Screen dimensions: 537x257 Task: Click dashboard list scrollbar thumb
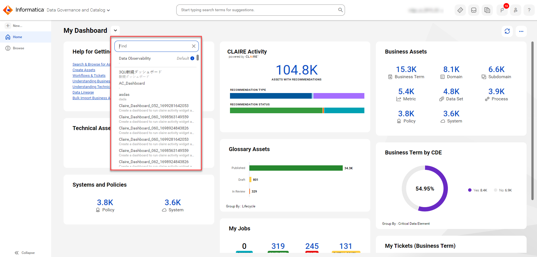point(198,58)
